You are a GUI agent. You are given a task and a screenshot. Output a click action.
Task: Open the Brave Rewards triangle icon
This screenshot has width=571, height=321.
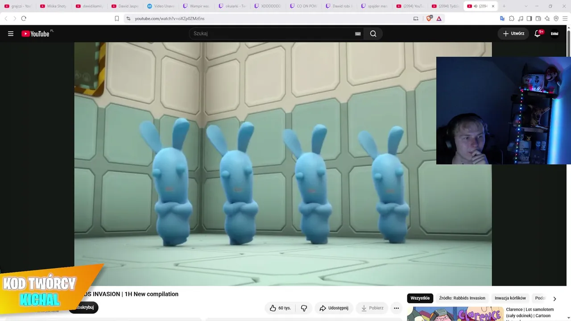click(x=439, y=18)
